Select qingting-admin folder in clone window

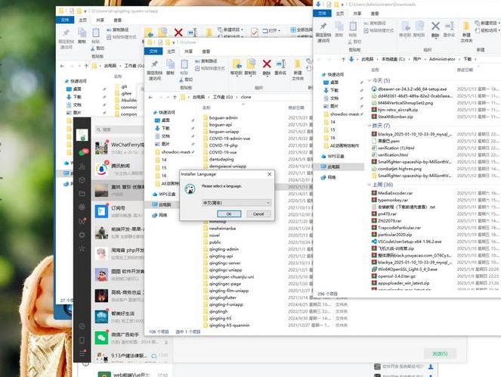click(224, 249)
